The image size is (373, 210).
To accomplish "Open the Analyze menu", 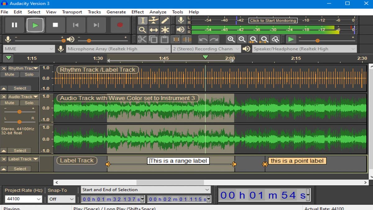I will 158,12.
